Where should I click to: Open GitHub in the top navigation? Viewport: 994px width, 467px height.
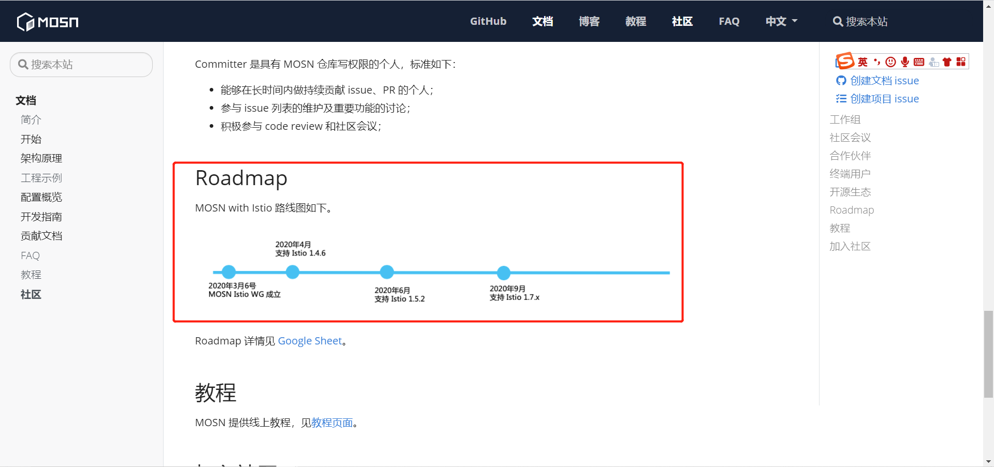pyautogui.click(x=488, y=21)
